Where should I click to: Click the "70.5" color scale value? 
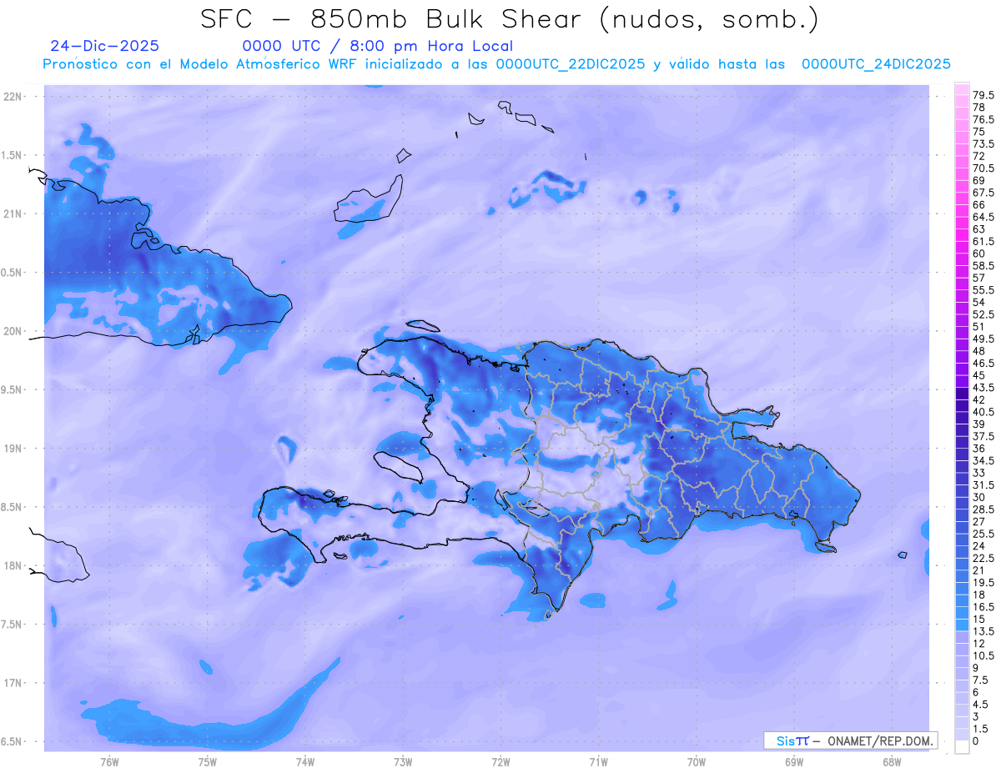(x=983, y=168)
